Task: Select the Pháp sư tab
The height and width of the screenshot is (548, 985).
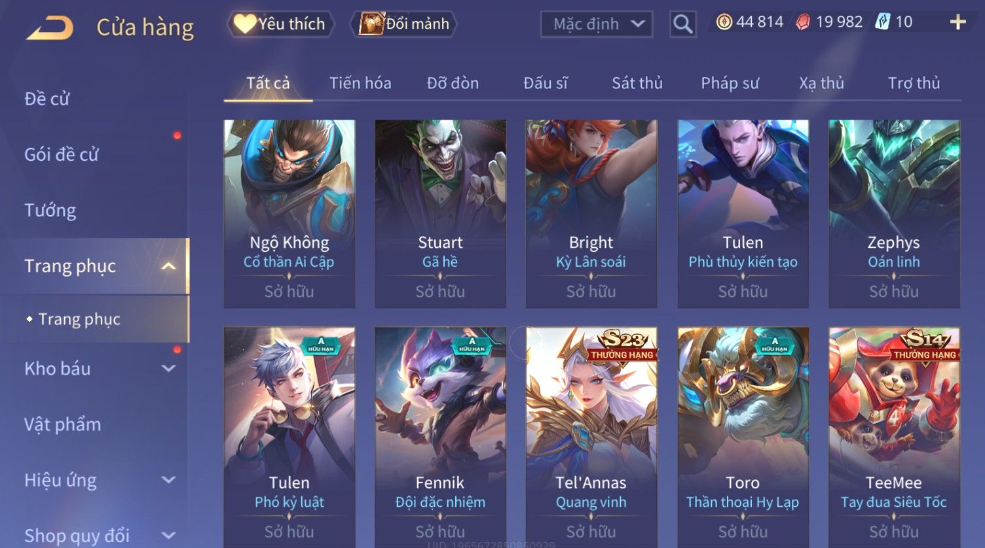Action: coord(730,83)
